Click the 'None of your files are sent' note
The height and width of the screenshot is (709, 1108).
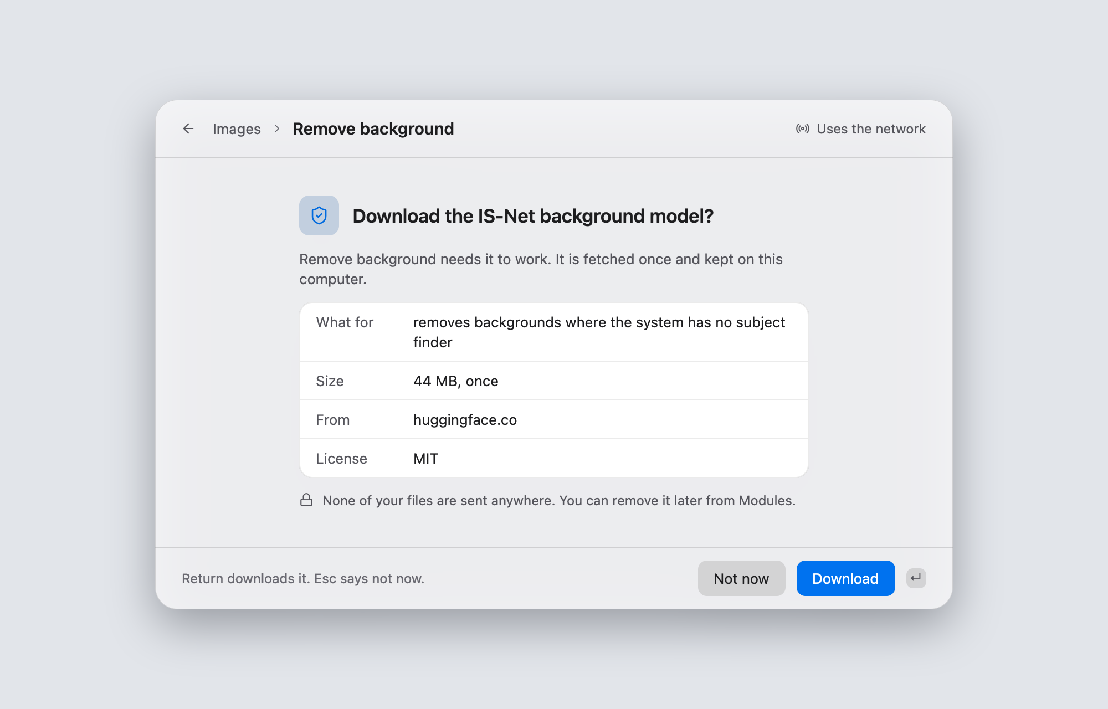559,501
